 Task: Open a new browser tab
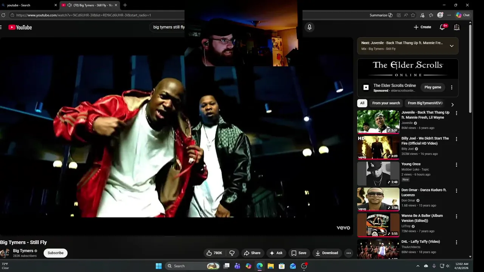click(x=125, y=5)
